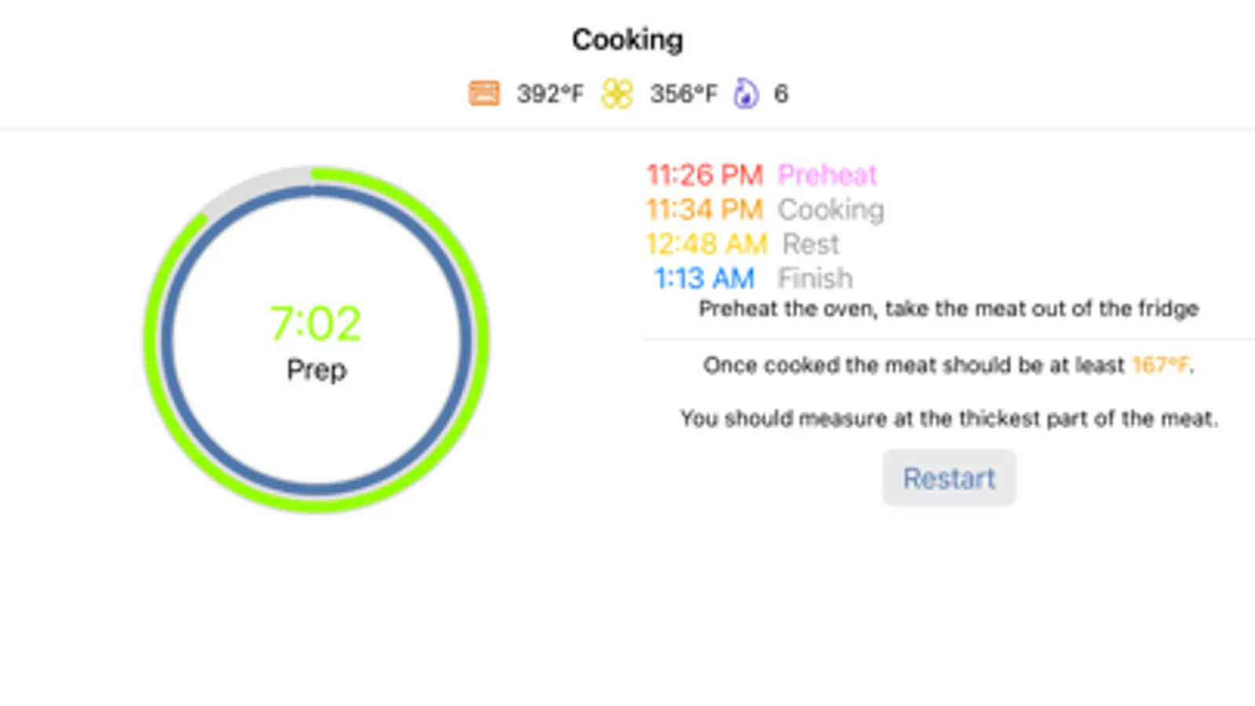Click the 7:02 countdown timer
The image size is (1255, 706).
316,323
